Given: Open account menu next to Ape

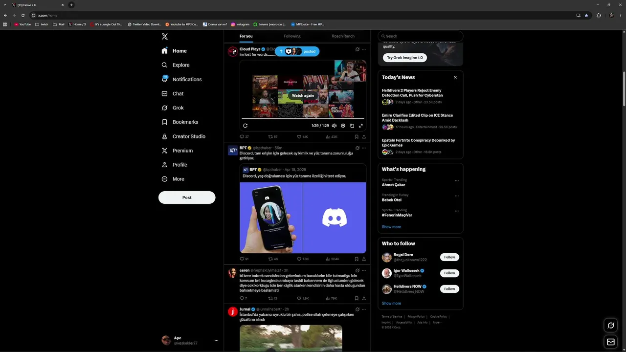Looking at the screenshot, I should point(216,341).
